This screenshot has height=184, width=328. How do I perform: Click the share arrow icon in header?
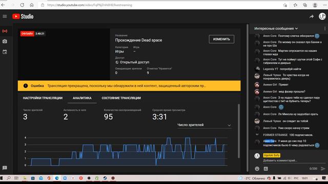312,16
